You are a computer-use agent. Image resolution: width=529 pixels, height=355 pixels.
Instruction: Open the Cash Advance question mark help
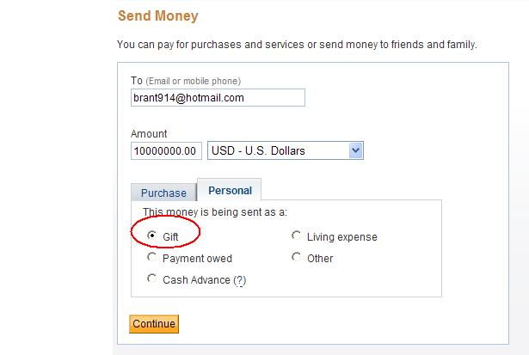point(240,280)
